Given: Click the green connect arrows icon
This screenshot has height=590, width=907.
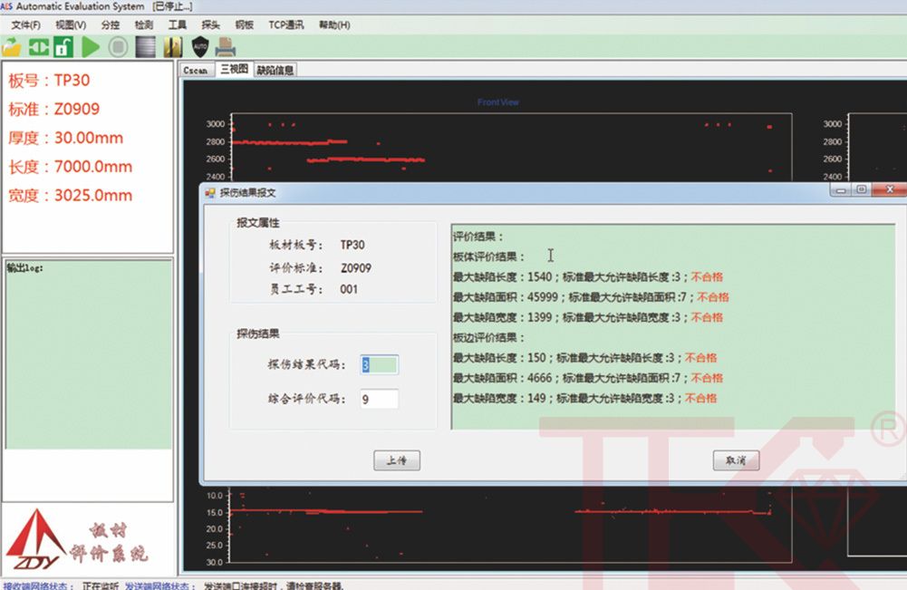Looking at the screenshot, I should pyautogui.click(x=38, y=46).
